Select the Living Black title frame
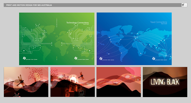Viewport: 191px width, 103px height. click(x=165, y=82)
